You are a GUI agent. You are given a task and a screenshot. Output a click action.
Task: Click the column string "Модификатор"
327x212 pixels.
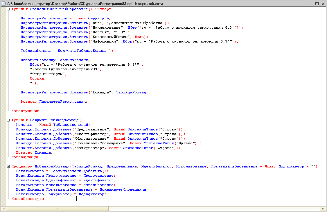click(89, 148)
